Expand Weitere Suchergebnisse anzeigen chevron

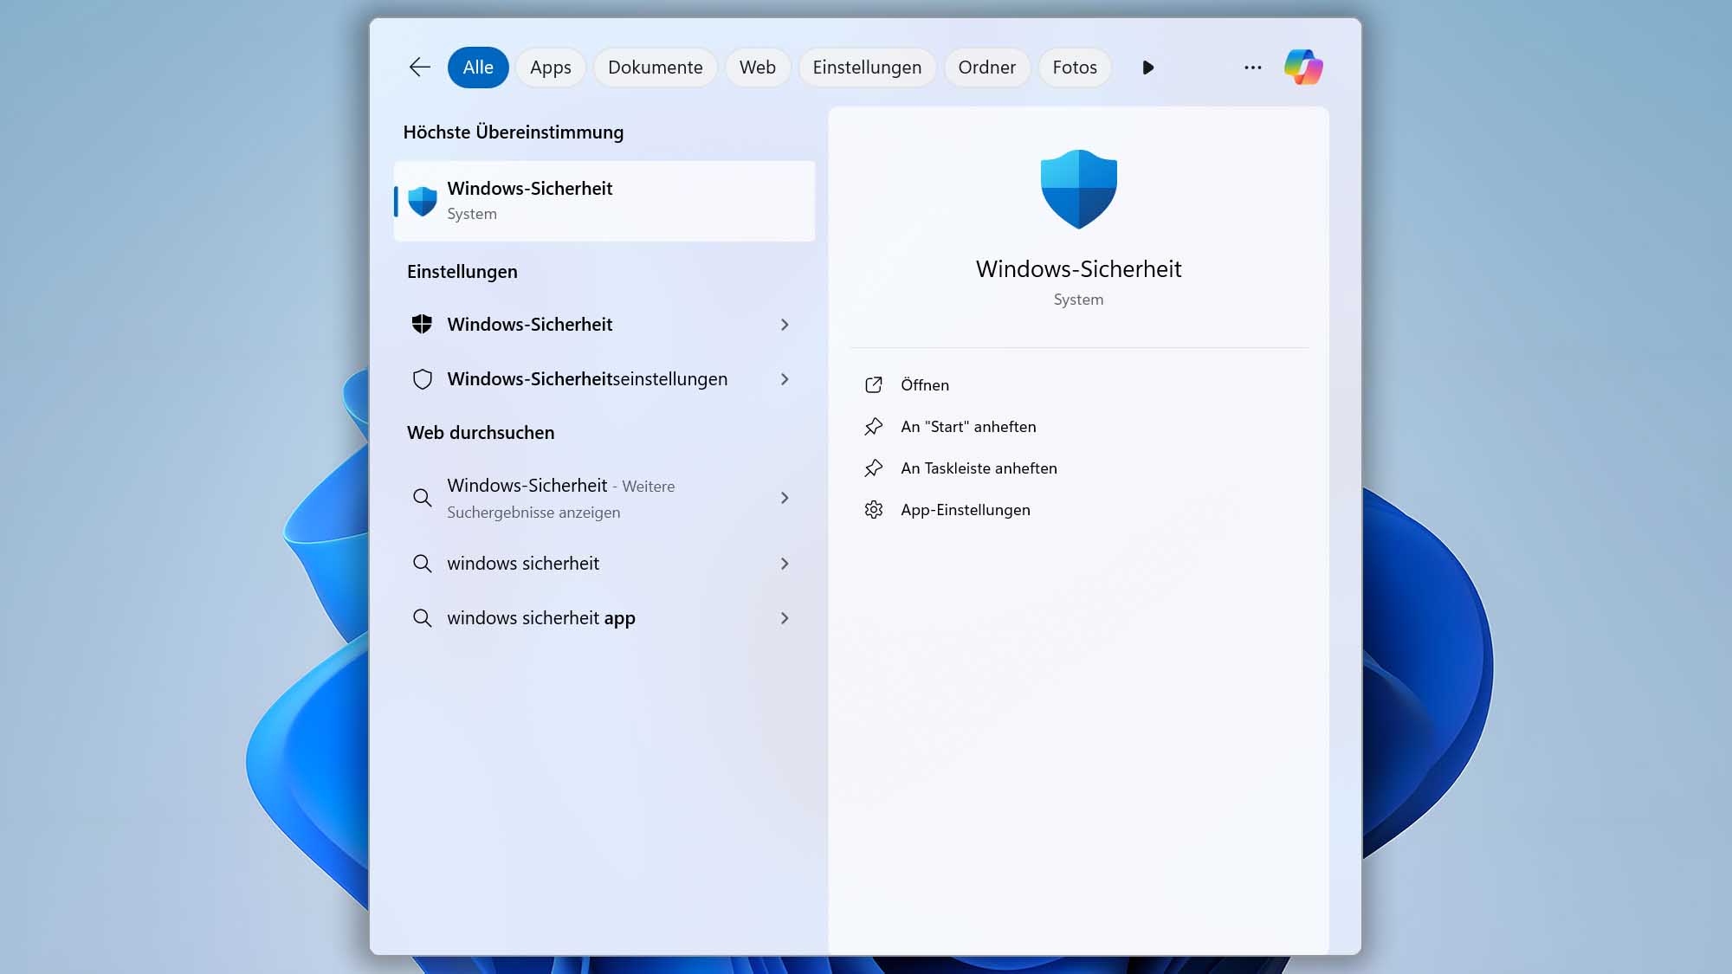tap(785, 498)
